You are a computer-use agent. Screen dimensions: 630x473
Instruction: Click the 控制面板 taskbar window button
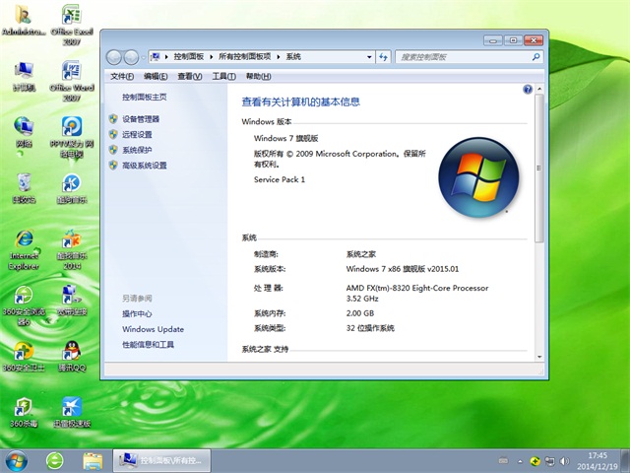(x=161, y=461)
